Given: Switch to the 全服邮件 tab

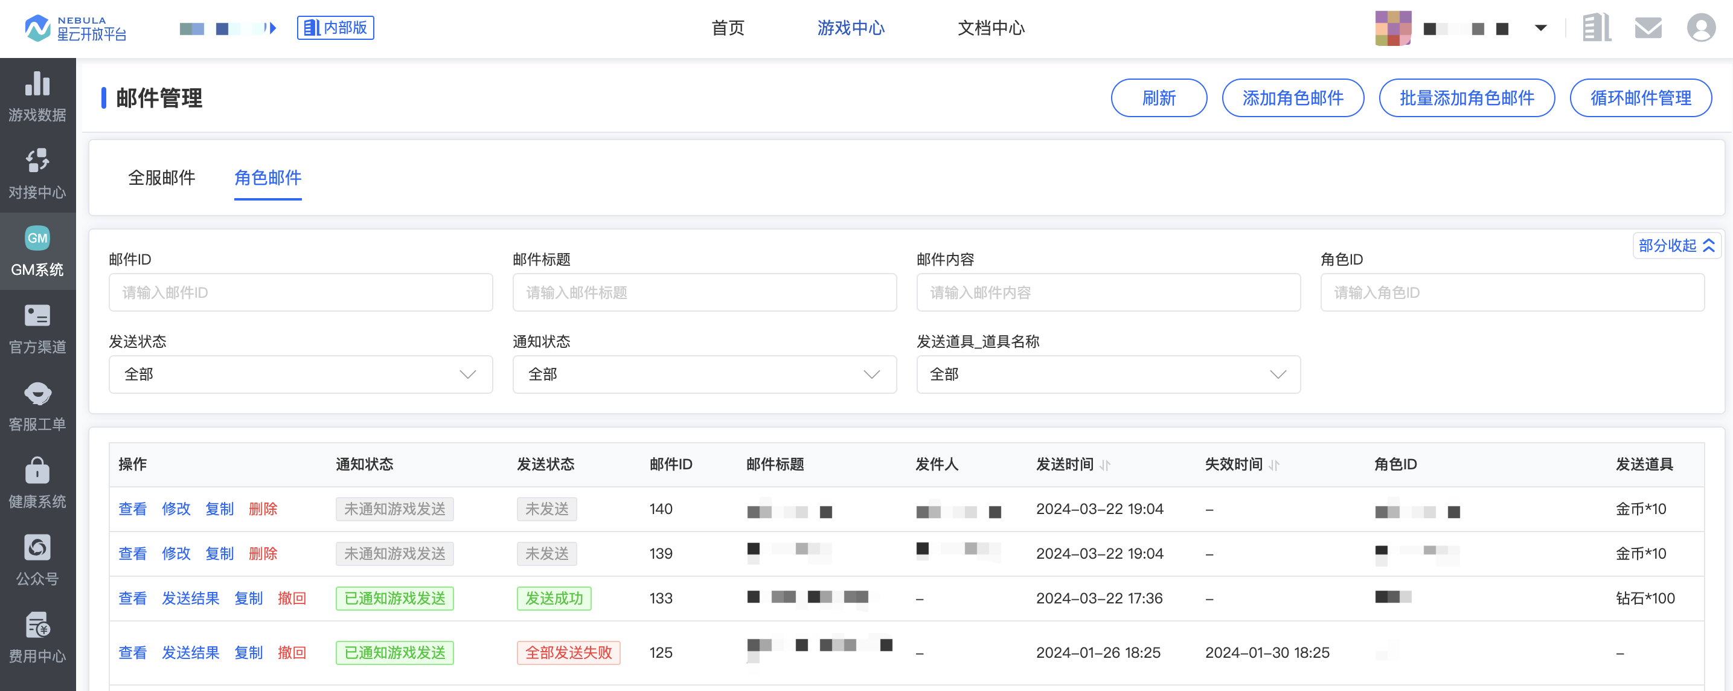Looking at the screenshot, I should click(x=161, y=178).
